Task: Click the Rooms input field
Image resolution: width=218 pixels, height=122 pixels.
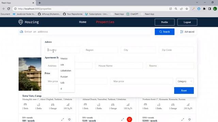Action: (x=170, y=66)
